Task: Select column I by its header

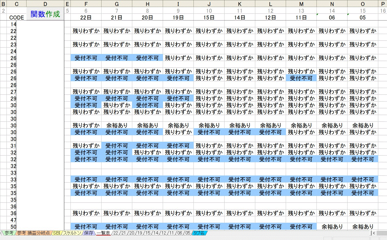Action: pyautogui.click(x=178, y=4)
